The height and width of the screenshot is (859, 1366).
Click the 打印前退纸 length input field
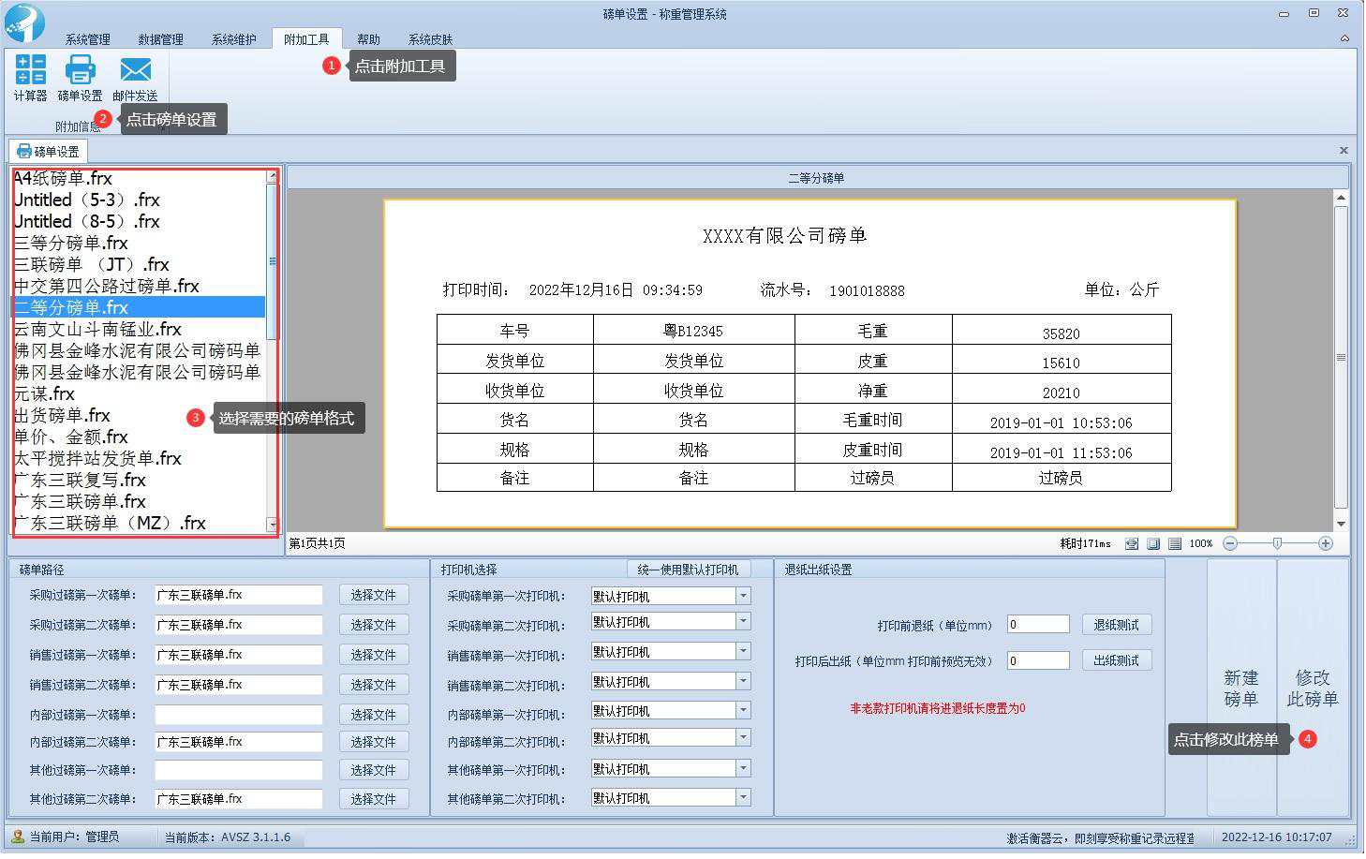tap(1038, 625)
